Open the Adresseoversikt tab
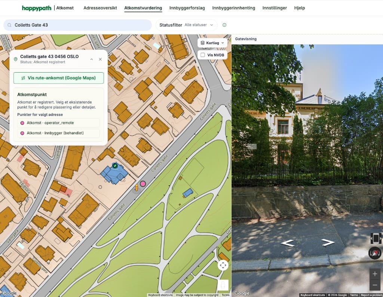 coord(100,8)
